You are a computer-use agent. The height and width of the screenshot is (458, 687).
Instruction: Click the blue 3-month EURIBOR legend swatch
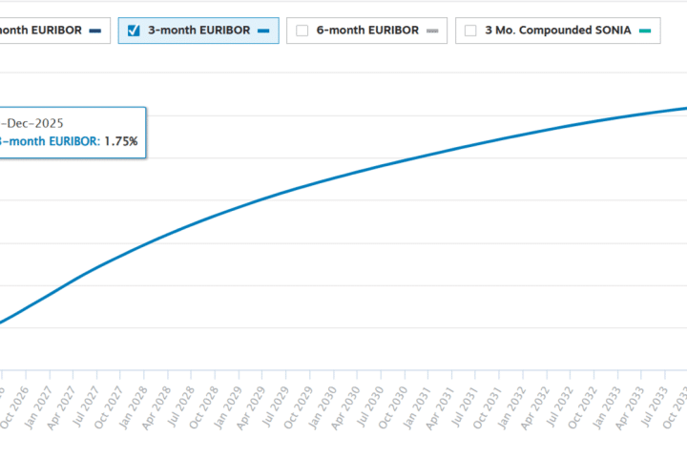coord(263,31)
